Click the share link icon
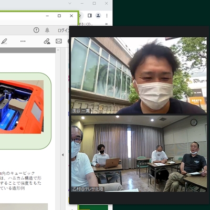The image size is (210, 210). tap(47, 41)
